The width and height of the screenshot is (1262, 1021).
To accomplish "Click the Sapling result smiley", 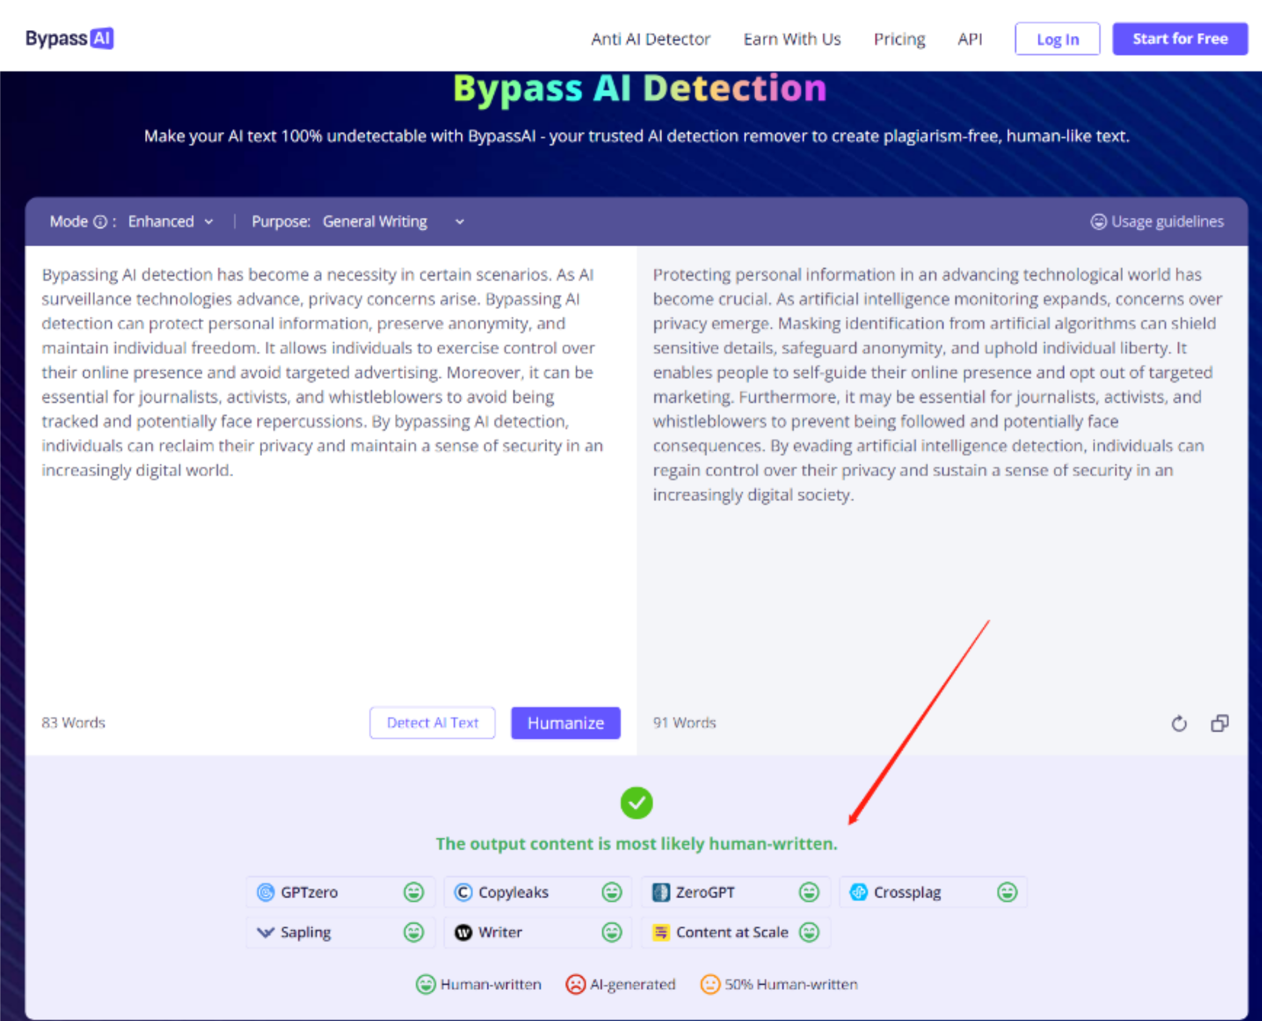I will click(414, 932).
